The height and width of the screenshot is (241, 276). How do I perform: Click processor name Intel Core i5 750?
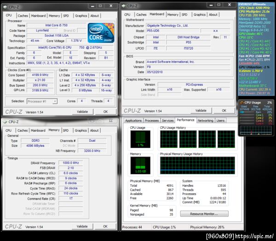pos(56,25)
